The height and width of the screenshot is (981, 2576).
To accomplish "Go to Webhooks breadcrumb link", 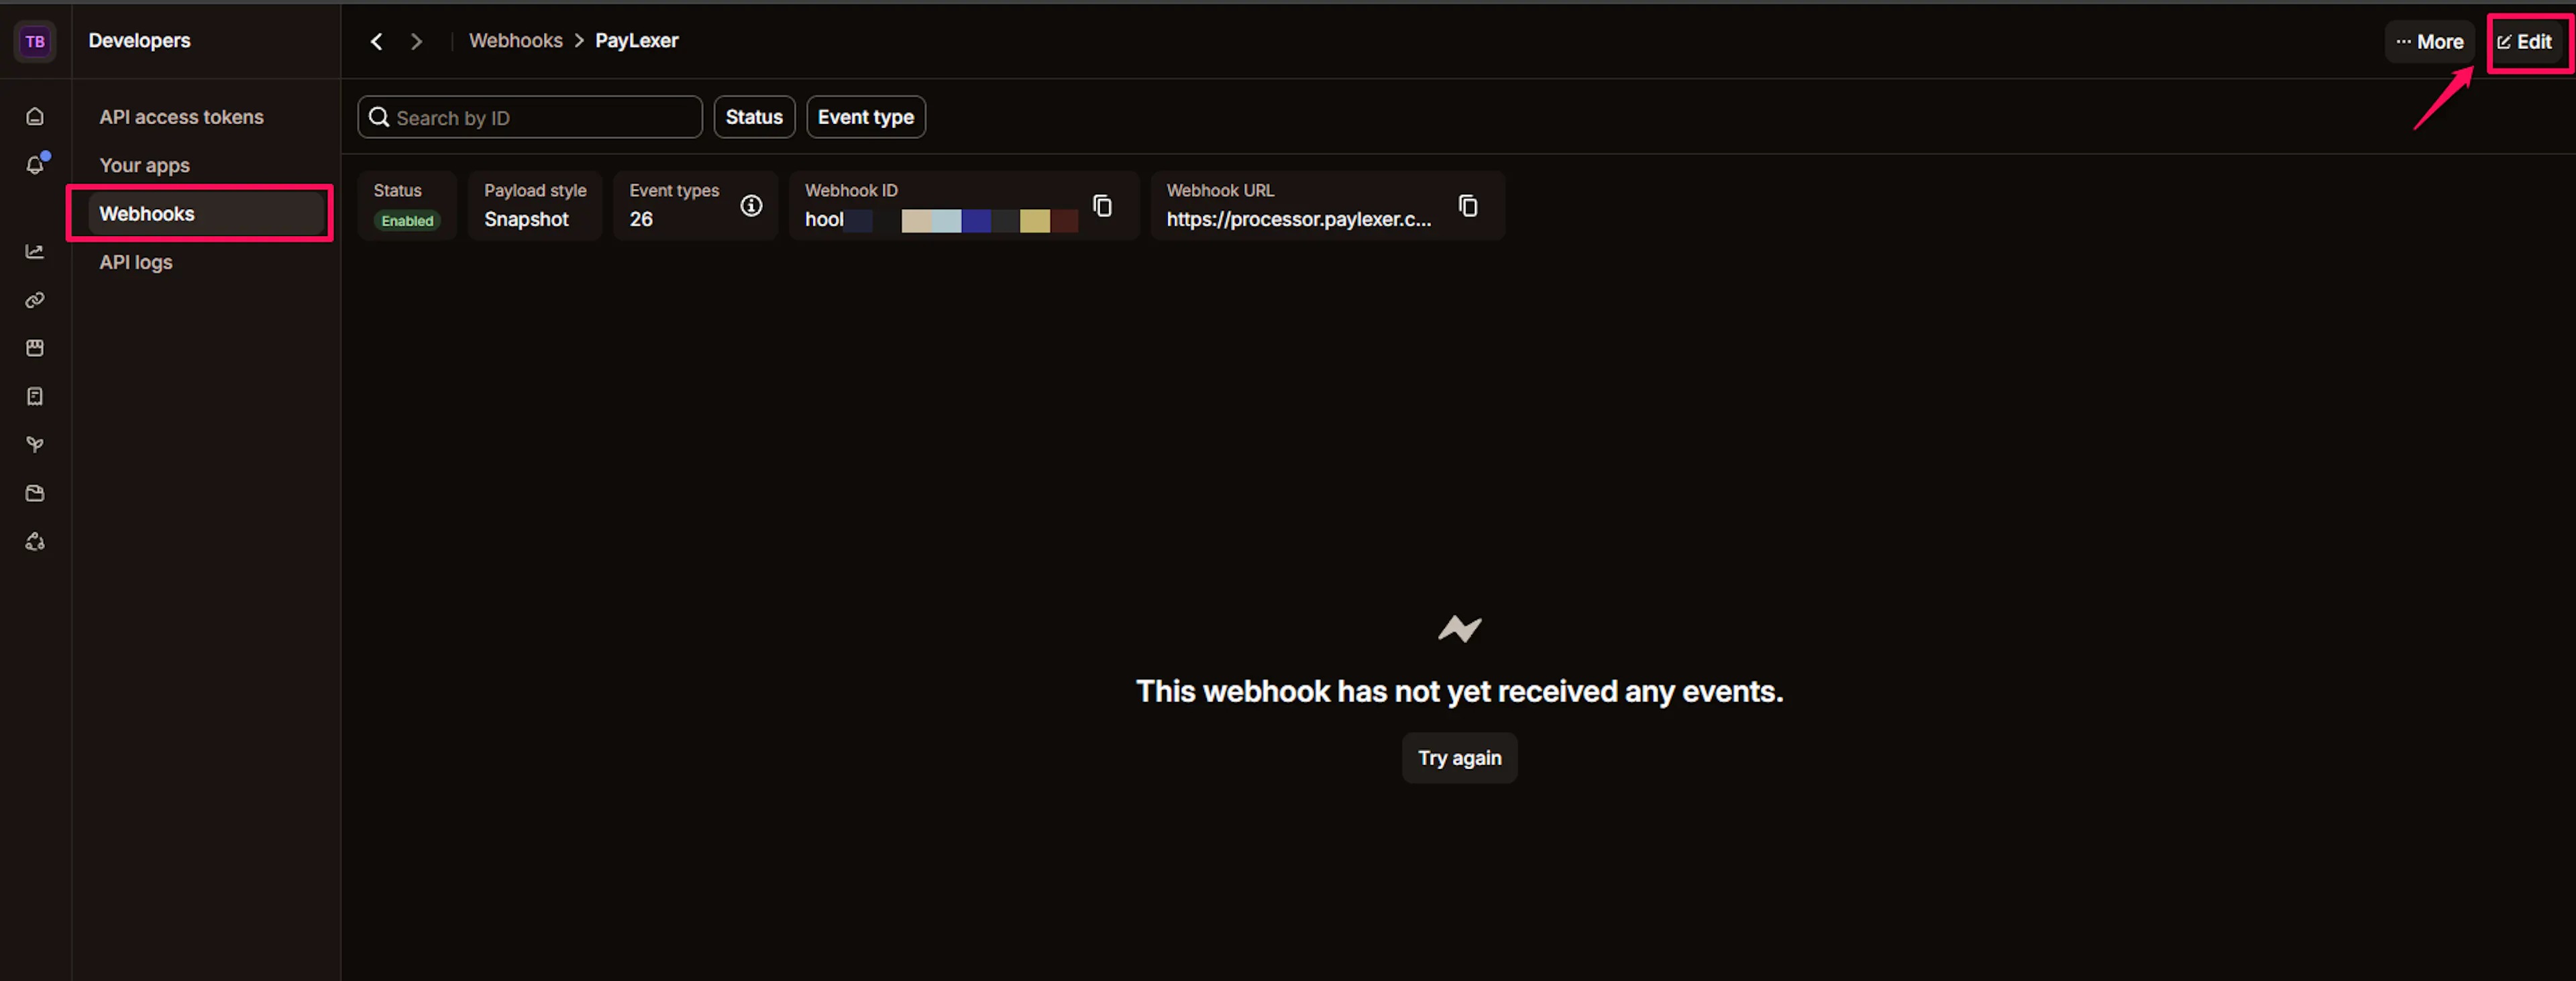I will coord(516,41).
